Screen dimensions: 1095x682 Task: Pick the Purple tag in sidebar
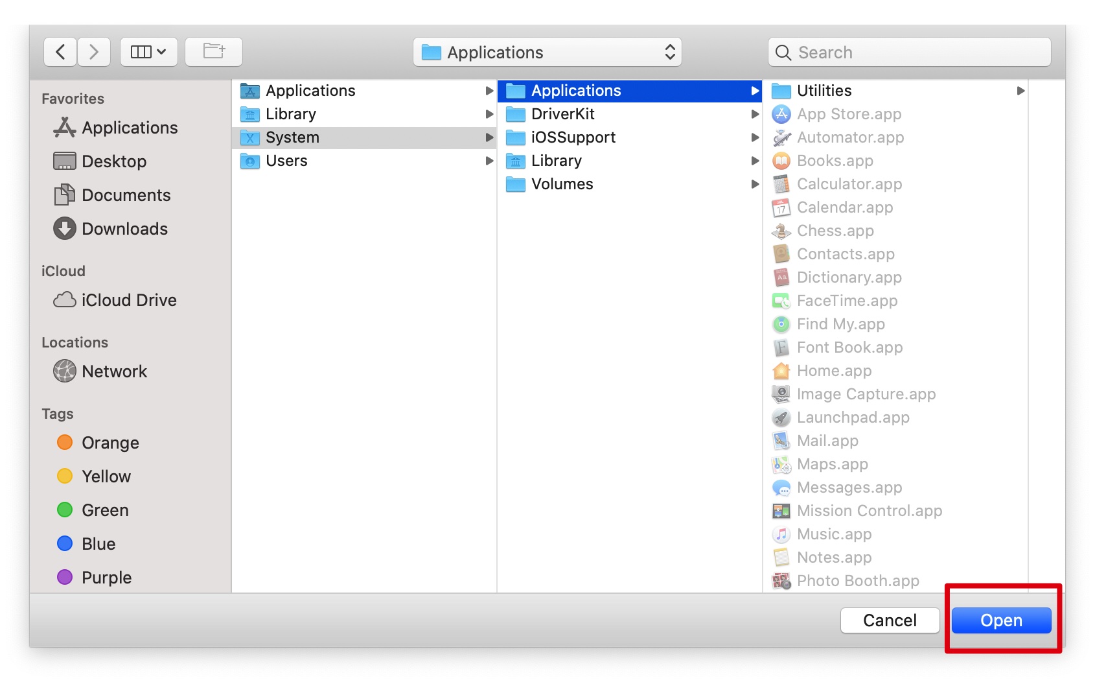(x=95, y=578)
